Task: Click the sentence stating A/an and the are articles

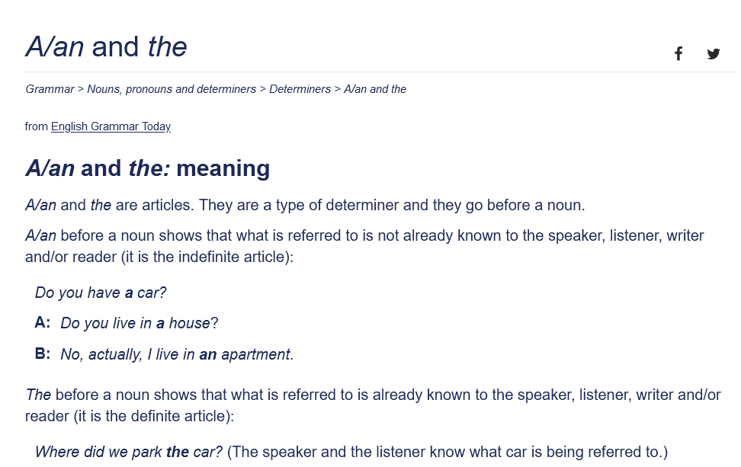Action: (x=305, y=206)
